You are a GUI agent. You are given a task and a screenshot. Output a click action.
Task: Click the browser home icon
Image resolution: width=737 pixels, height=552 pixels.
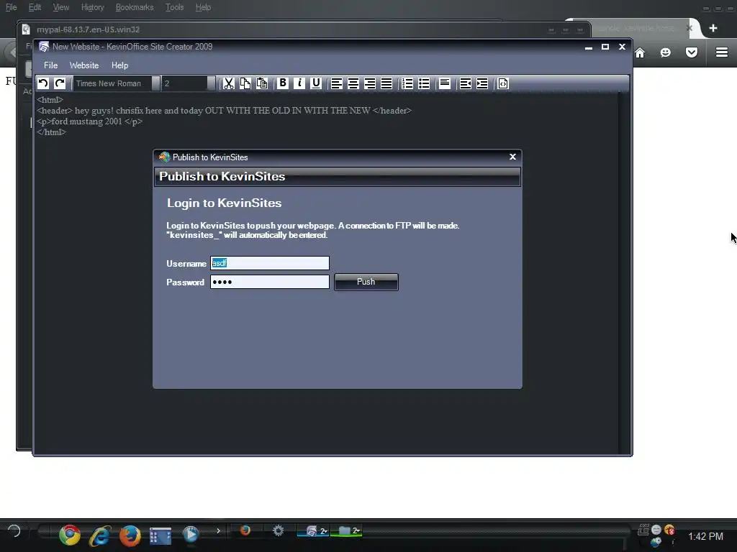(x=640, y=52)
